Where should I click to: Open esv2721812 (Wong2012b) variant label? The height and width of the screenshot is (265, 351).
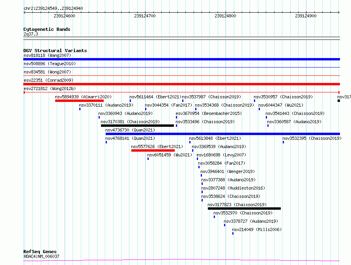(x=50, y=88)
